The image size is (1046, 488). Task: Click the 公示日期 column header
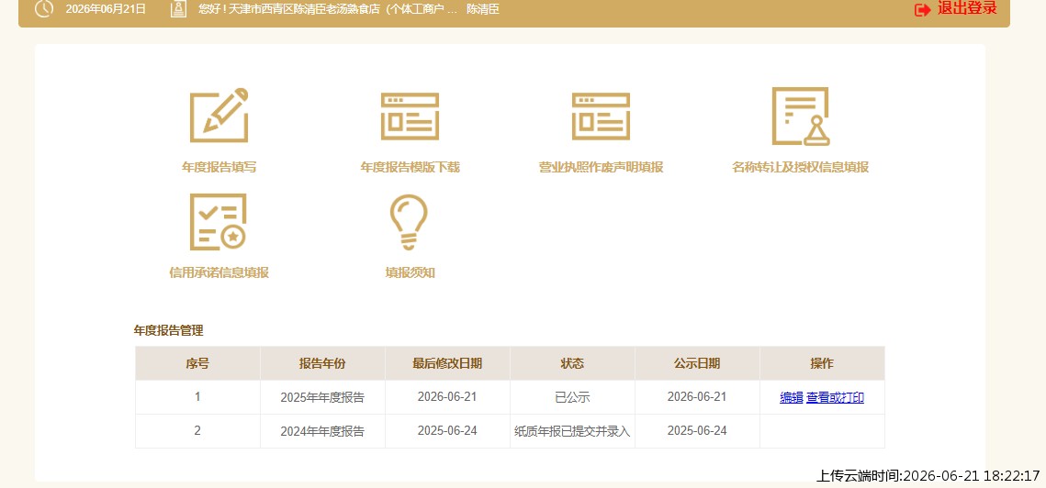[697, 363]
